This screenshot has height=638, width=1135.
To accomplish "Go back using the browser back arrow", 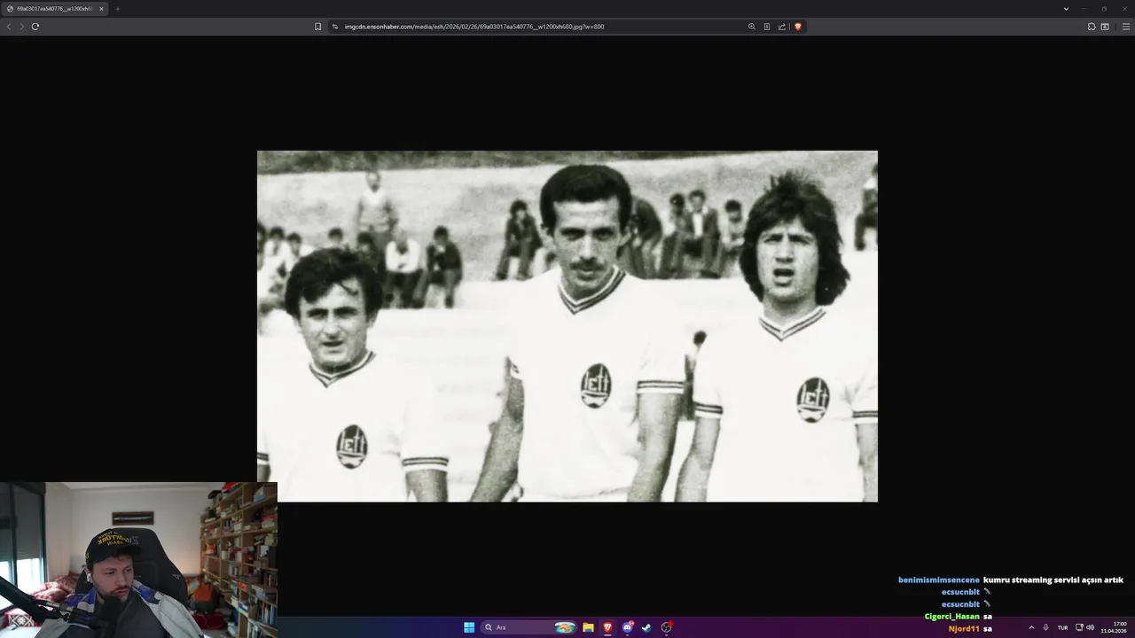I will pyautogui.click(x=9, y=27).
